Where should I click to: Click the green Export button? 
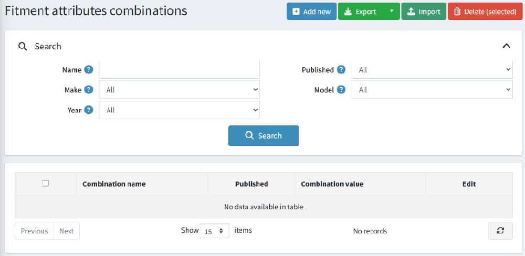(361, 12)
